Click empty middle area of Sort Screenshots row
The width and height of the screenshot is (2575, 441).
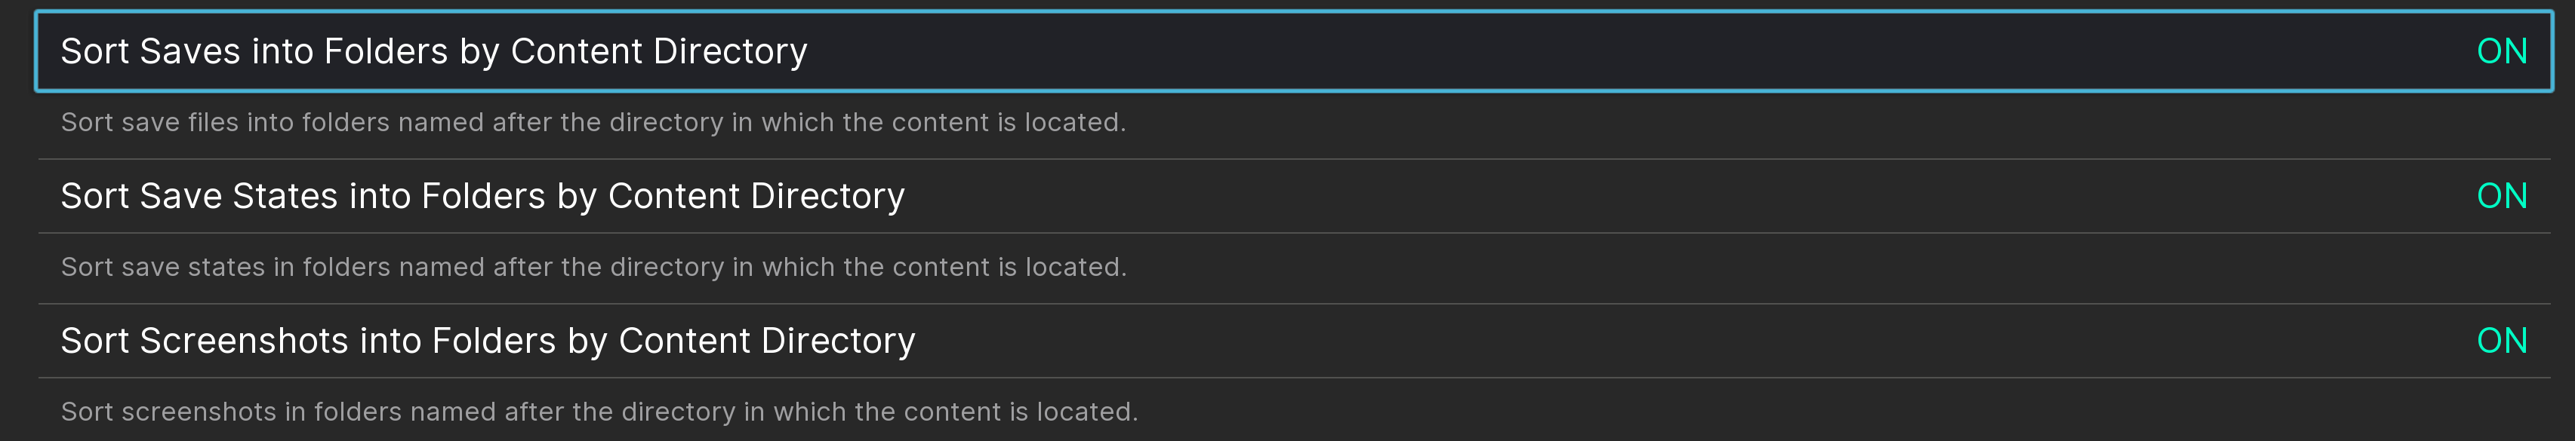tap(1600, 340)
